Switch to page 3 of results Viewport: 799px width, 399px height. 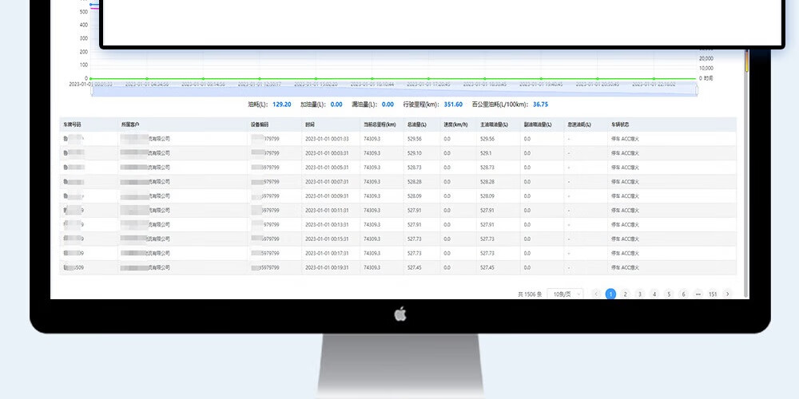(x=639, y=294)
